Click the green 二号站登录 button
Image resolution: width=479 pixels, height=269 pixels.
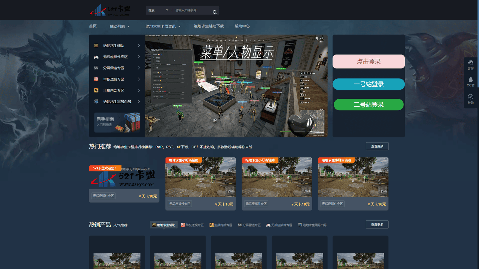tap(369, 105)
